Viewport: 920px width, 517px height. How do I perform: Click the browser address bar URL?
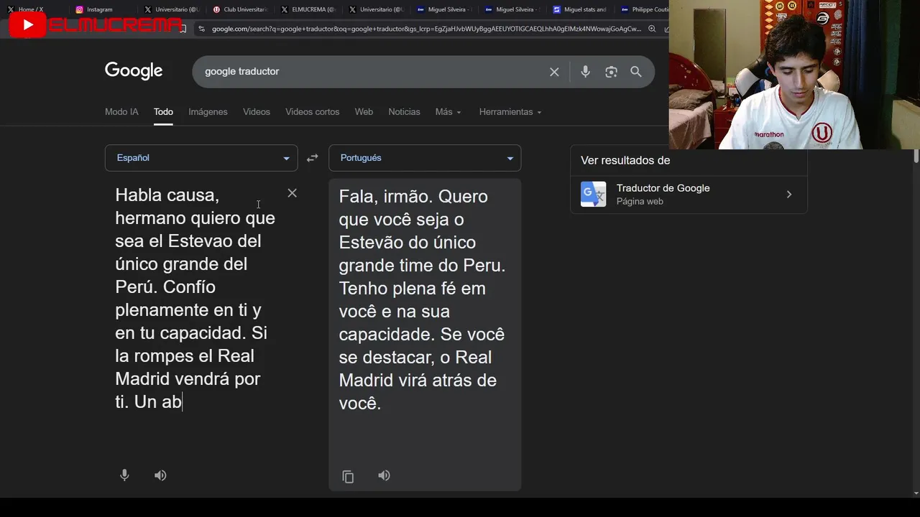point(426,29)
